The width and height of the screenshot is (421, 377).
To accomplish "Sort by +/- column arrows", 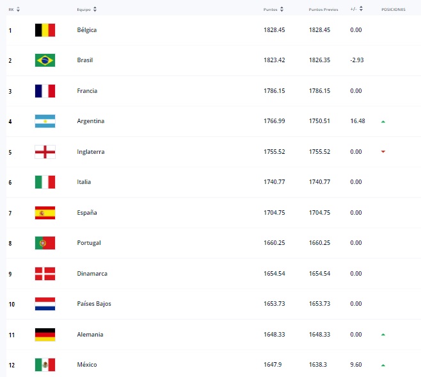I will coord(361,9).
